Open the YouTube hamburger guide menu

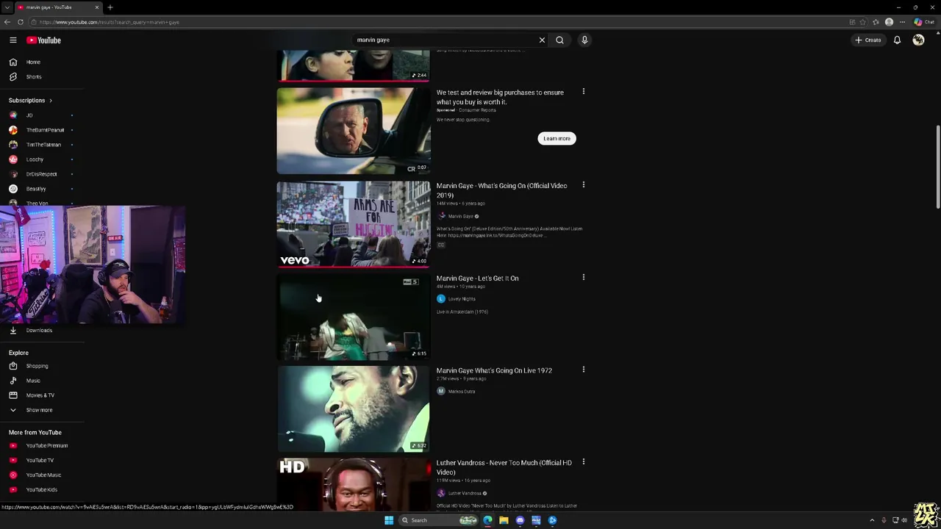point(13,40)
